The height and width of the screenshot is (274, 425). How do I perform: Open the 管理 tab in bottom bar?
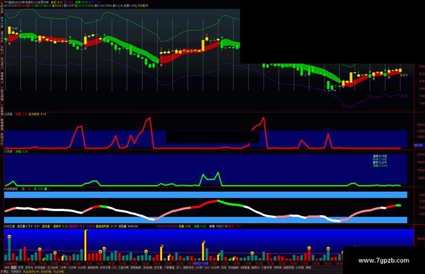pyautogui.click(x=21, y=268)
